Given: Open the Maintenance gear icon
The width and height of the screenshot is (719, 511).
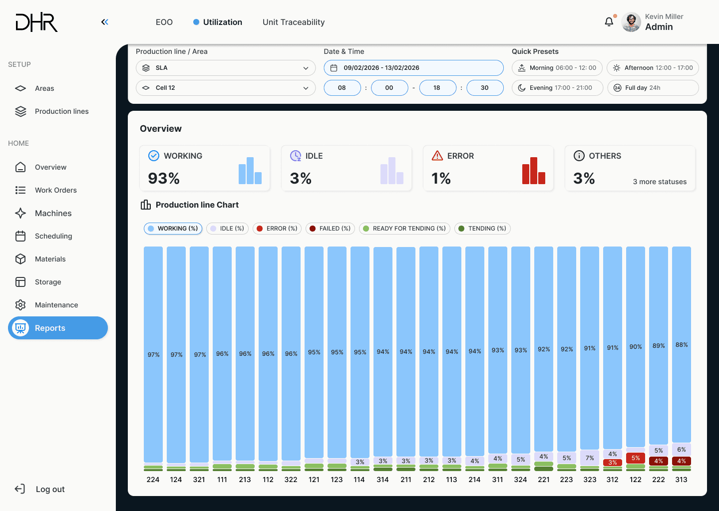Looking at the screenshot, I should click(x=20, y=304).
